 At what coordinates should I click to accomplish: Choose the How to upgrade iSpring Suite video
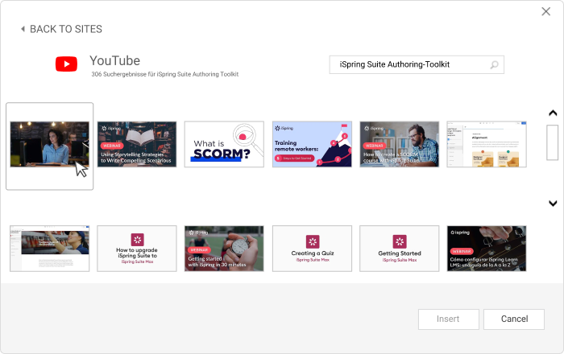[x=137, y=249]
